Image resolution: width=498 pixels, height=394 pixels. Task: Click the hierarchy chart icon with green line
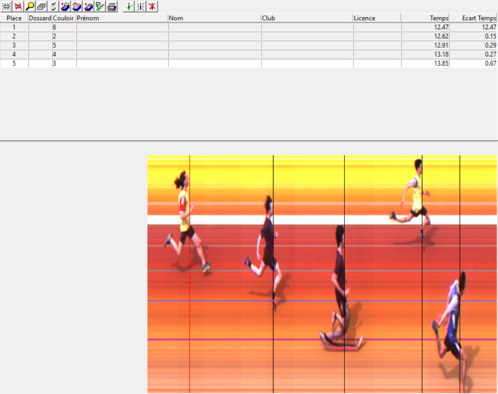pos(100,6)
